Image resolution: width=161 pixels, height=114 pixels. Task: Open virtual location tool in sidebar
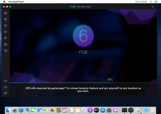coord(6,19)
